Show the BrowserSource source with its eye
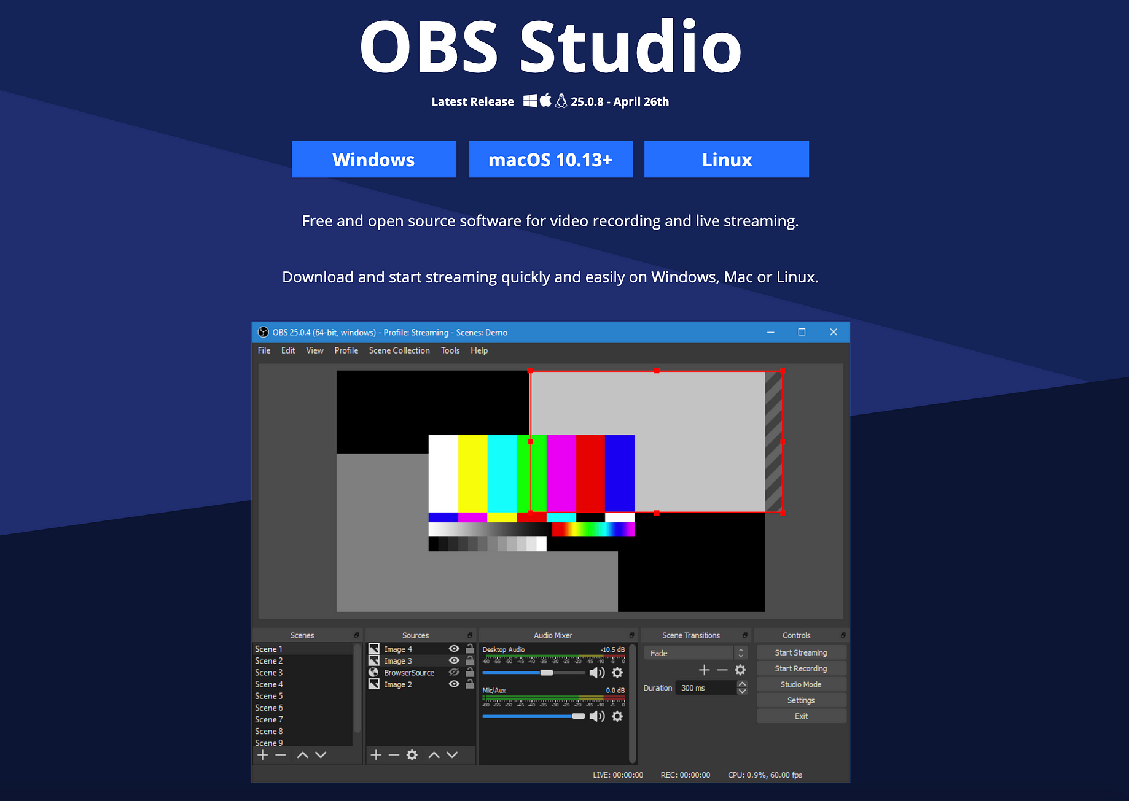The width and height of the screenshot is (1129, 801). click(x=454, y=672)
